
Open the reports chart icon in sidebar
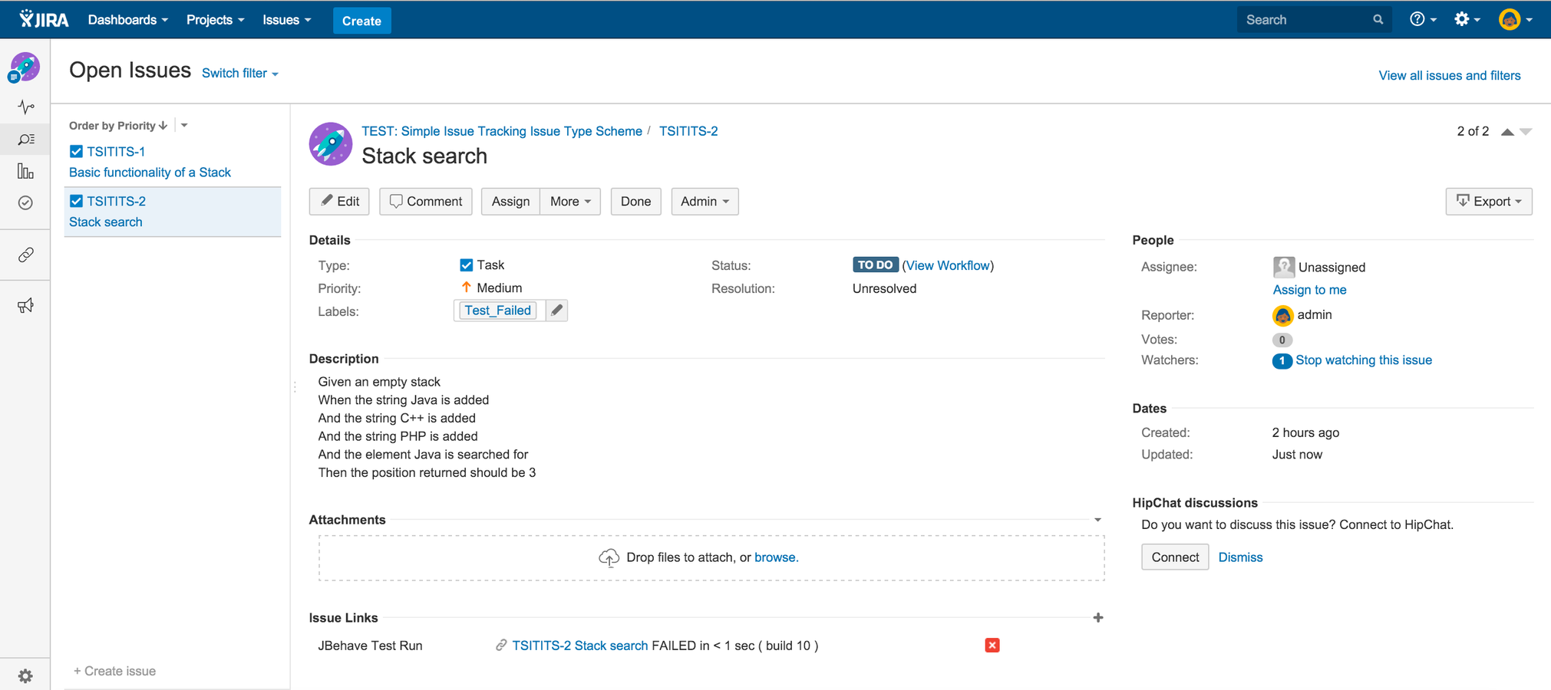(25, 171)
